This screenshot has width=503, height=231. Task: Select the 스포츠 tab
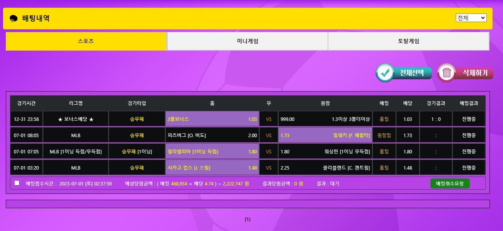point(86,41)
